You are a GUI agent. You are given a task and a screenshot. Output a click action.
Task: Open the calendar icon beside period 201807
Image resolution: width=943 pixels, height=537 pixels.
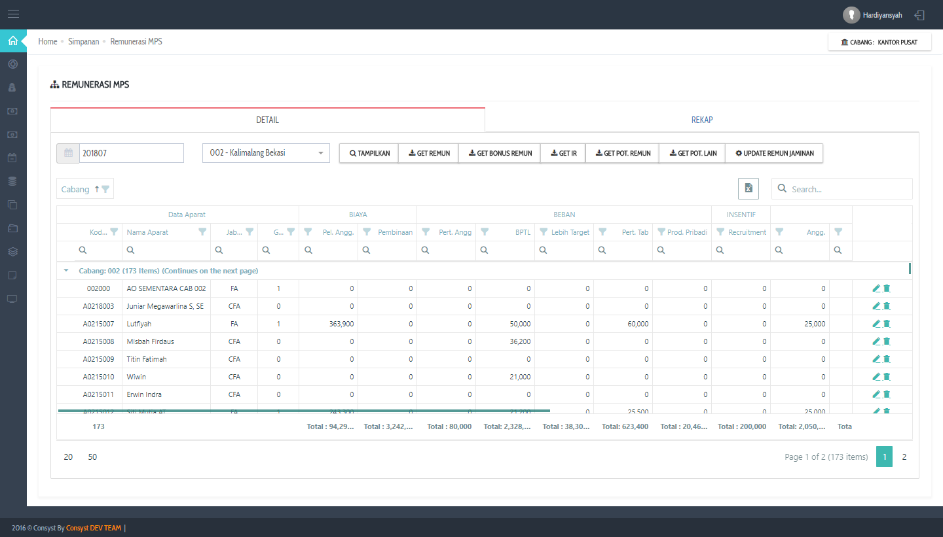tap(68, 153)
